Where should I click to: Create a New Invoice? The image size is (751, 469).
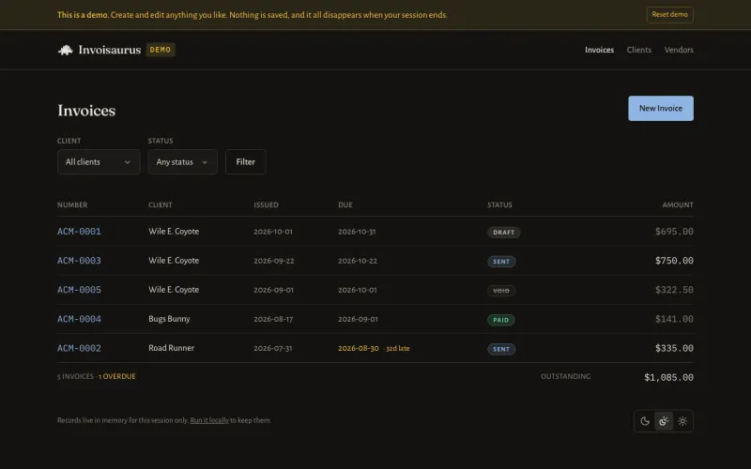pos(661,108)
